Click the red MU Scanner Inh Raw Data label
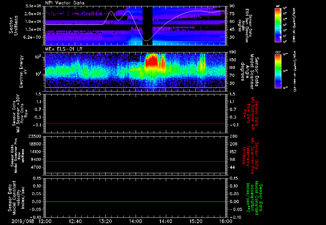 coord(251,113)
